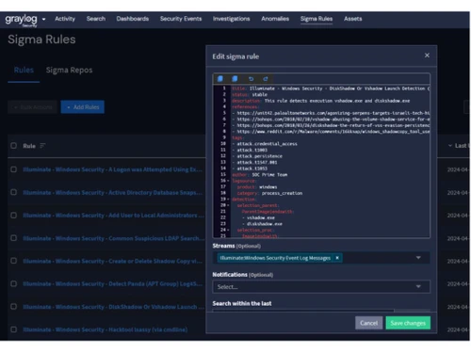Open Dashboards from the navbar

coord(133,19)
